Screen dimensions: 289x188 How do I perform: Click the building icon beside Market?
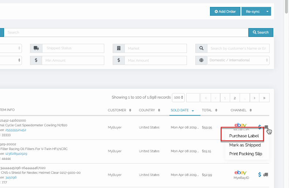click(119, 48)
